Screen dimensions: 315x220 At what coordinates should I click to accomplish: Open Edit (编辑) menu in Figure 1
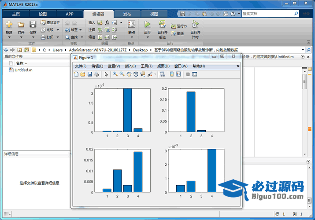97,66
